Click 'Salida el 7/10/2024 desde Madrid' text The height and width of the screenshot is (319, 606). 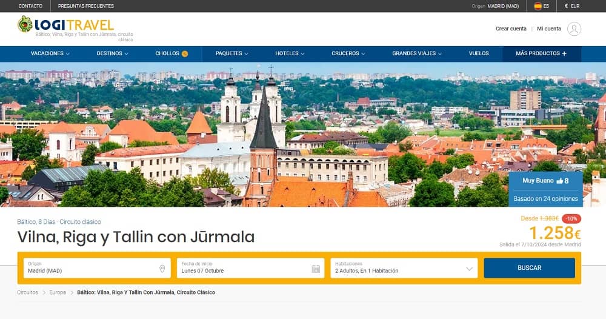click(540, 244)
